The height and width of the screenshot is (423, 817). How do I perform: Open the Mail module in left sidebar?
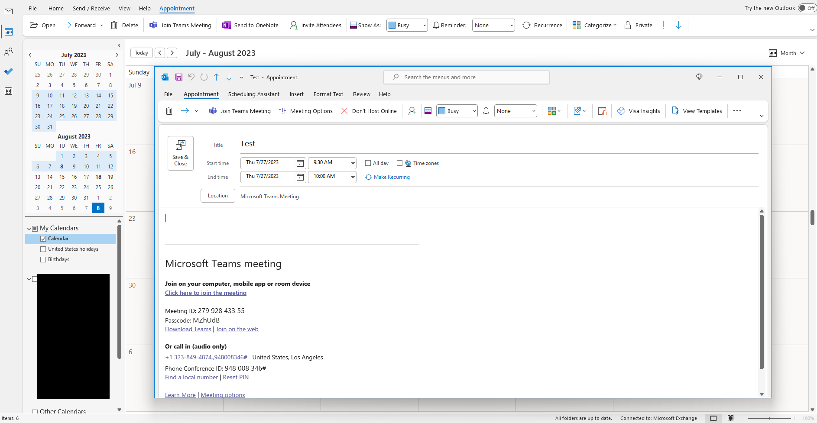[x=9, y=12]
